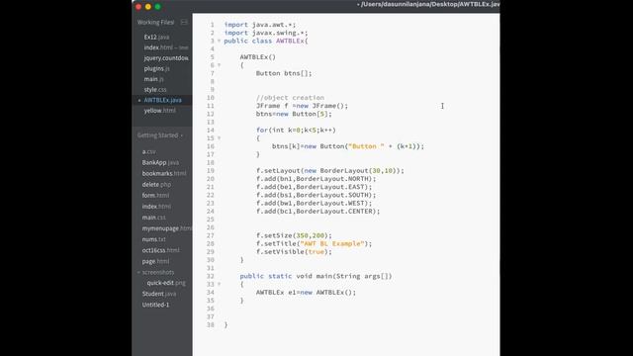Image resolution: width=633 pixels, height=356 pixels.
Task: Click line number 27 in the gutter
Action: pos(211,235)
